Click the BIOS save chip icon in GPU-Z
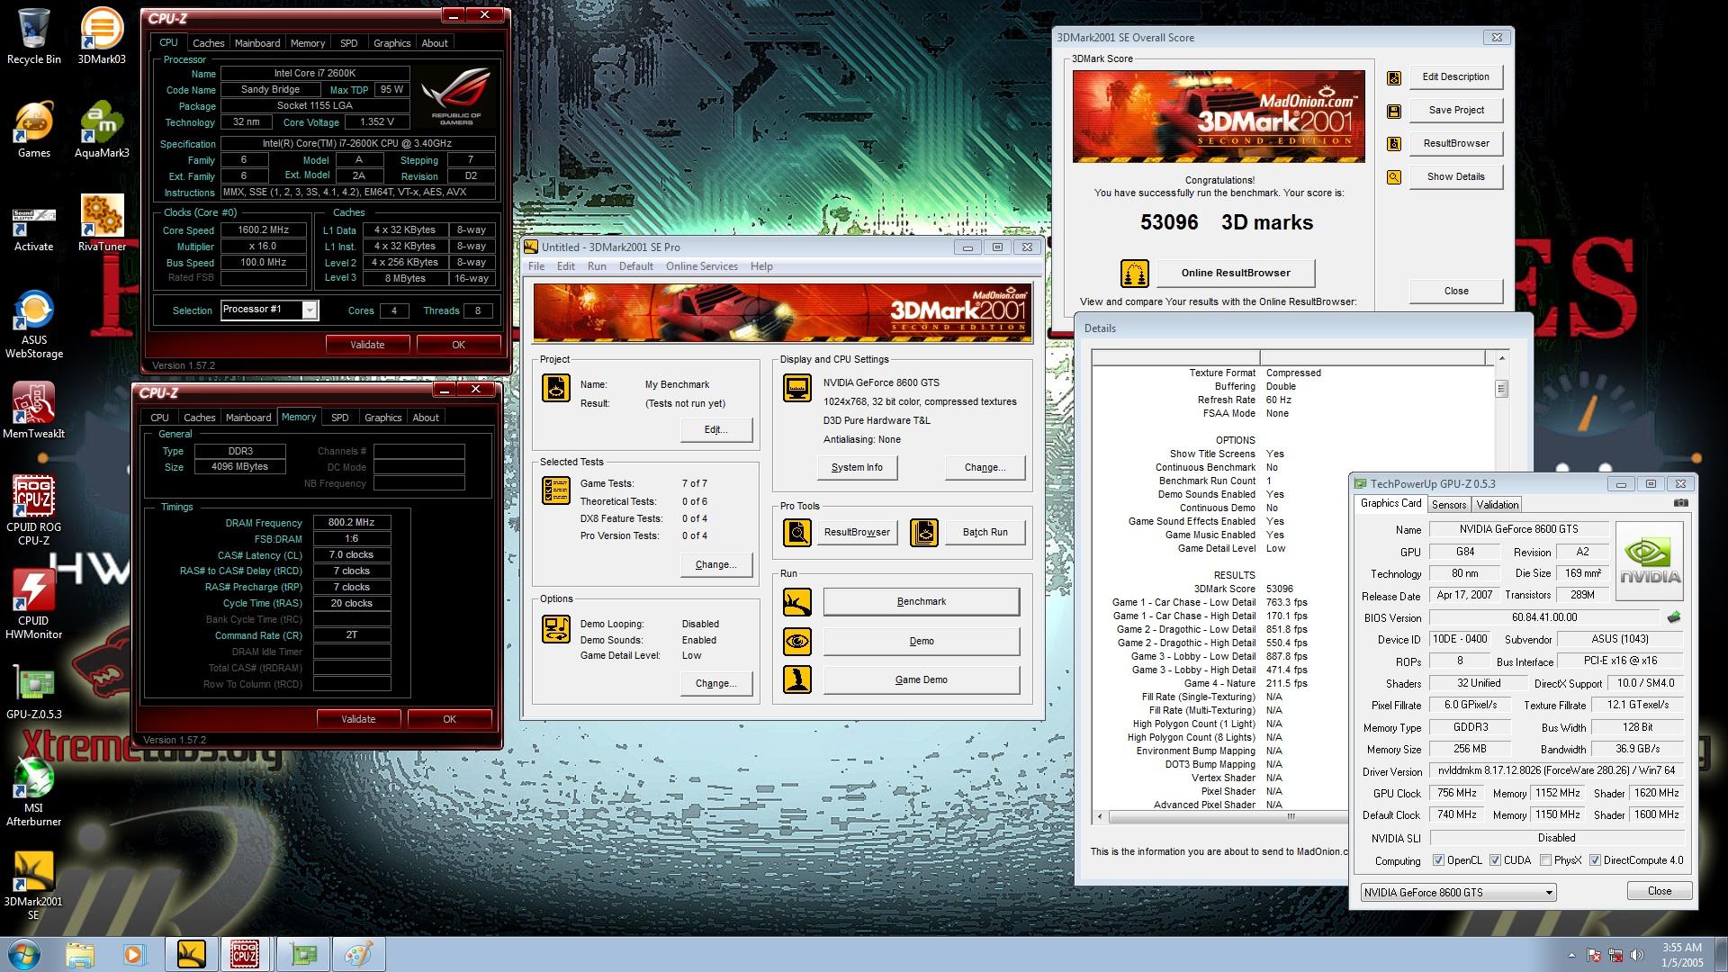Viewport: 1728px width, 972px height. pos(1674,617)
